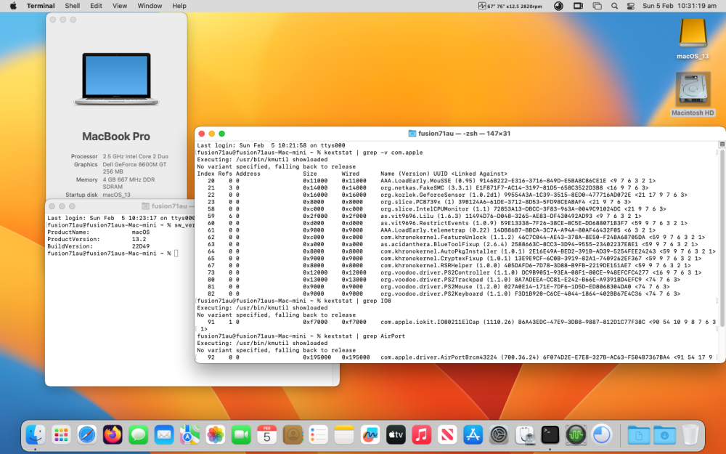The image size is (726, 454).
Task: Click the ProductVersion 13.2 line in back terminal
Action: point(97,240)
